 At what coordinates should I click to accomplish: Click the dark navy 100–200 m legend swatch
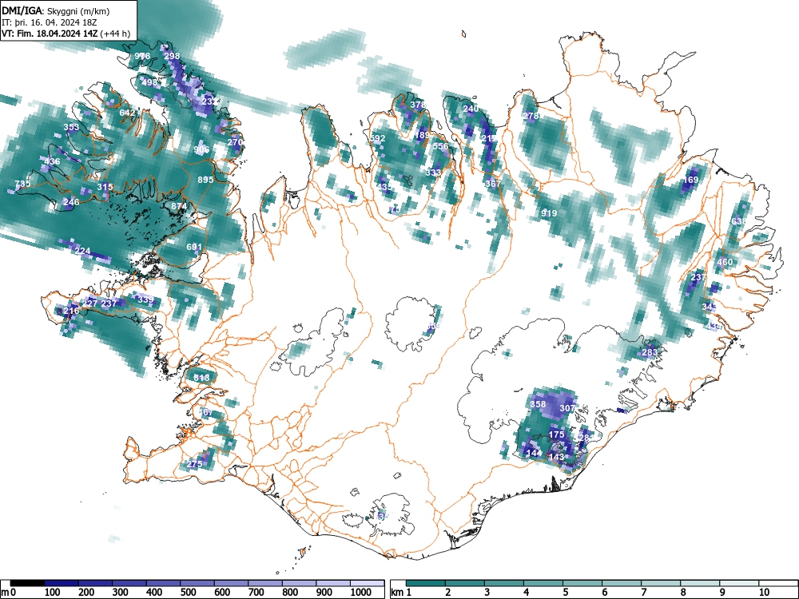[62, 583]
